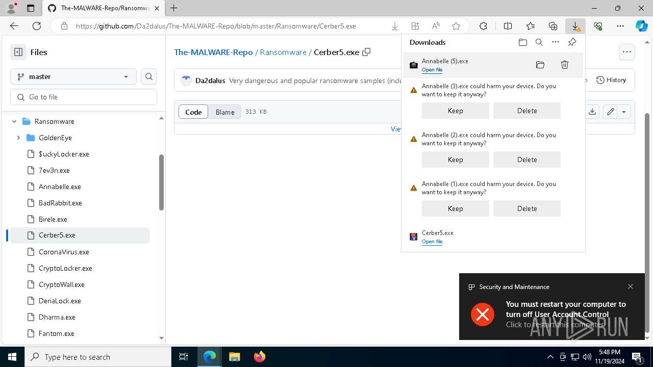Open The-MALWARE-Repo breadcrumb link
The height and width of the screenshot is (367, 653).
(213, 52)
